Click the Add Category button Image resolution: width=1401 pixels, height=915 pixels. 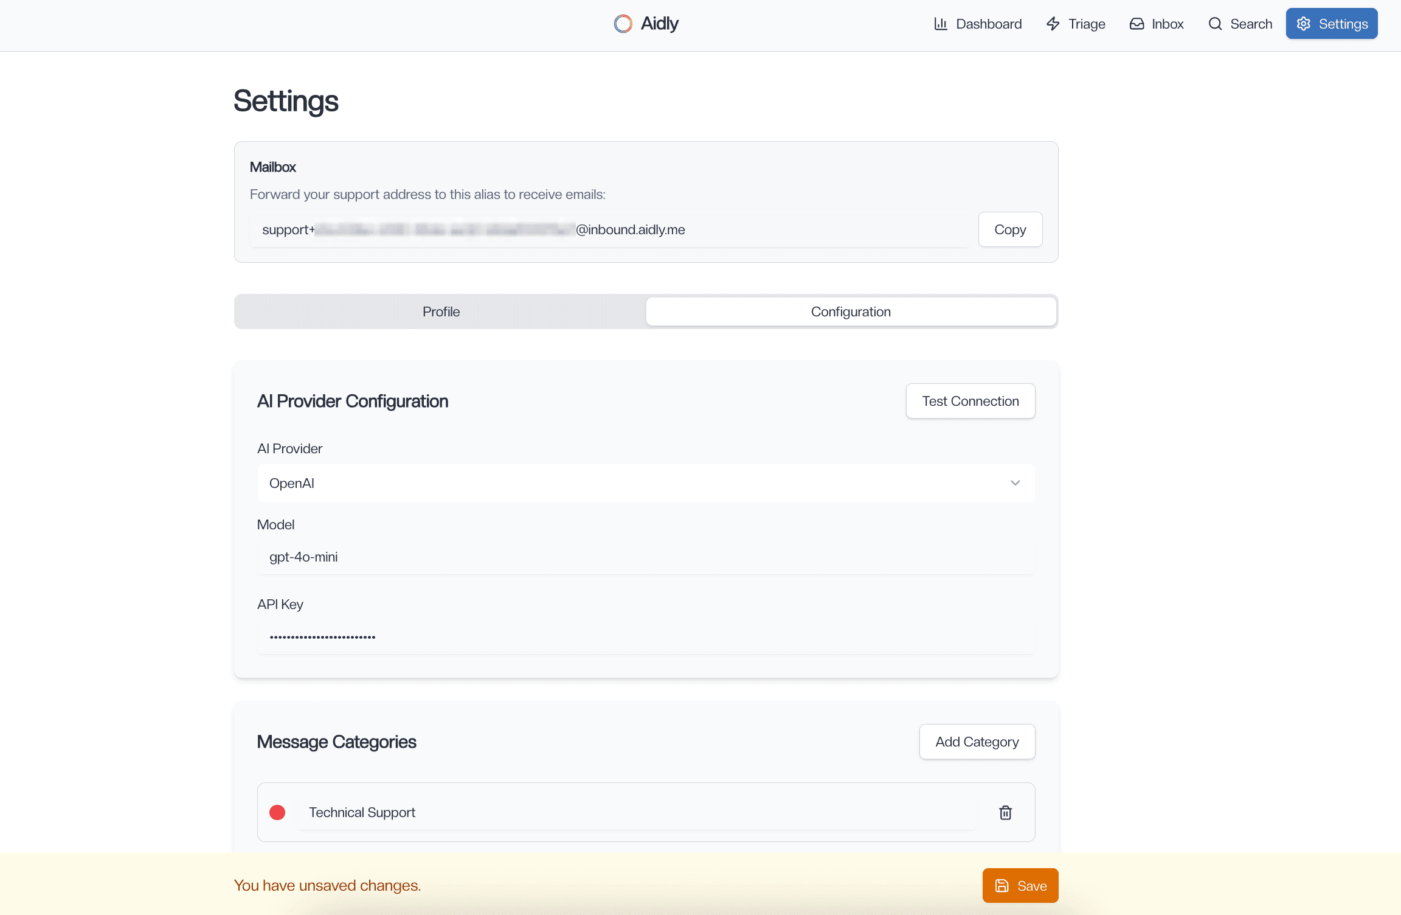coord(977,742)
